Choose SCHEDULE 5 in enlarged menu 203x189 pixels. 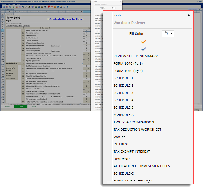point(123,107)
